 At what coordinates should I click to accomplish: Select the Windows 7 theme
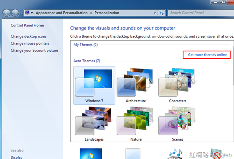tap(94, 85)
